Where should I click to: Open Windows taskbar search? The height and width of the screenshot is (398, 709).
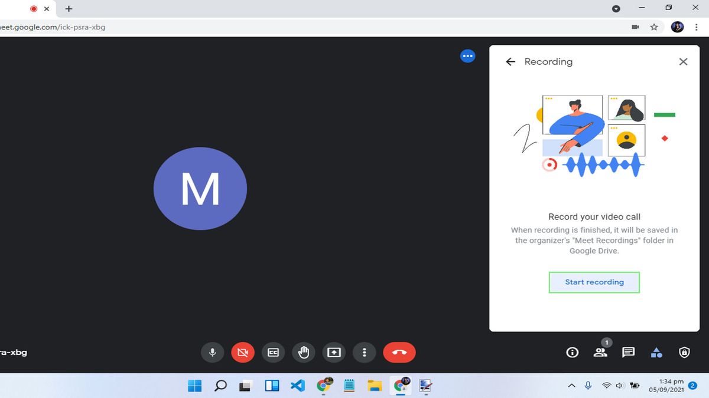tap(220, 386)
